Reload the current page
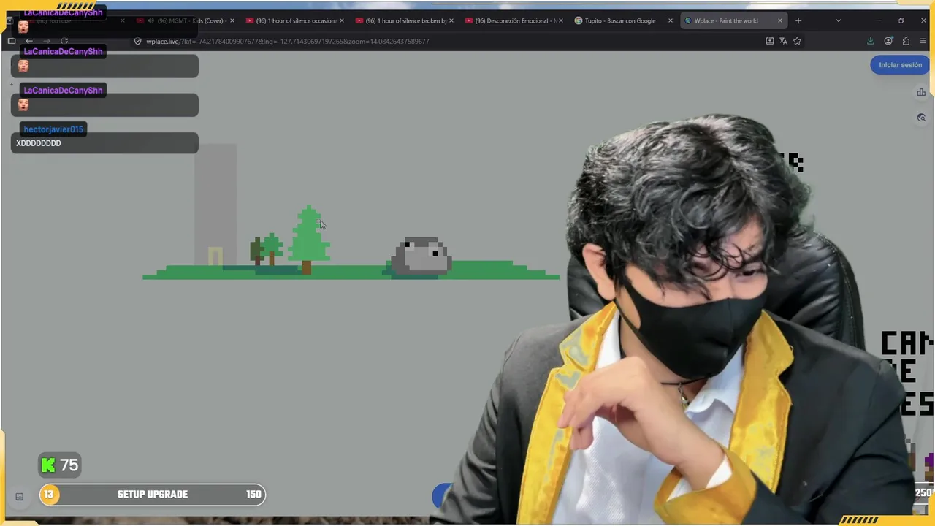 point(64,41)
